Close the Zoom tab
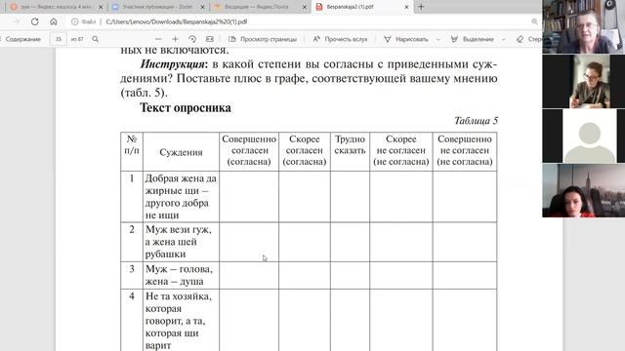This screenshot has height=351, width=625. (202, 7)
